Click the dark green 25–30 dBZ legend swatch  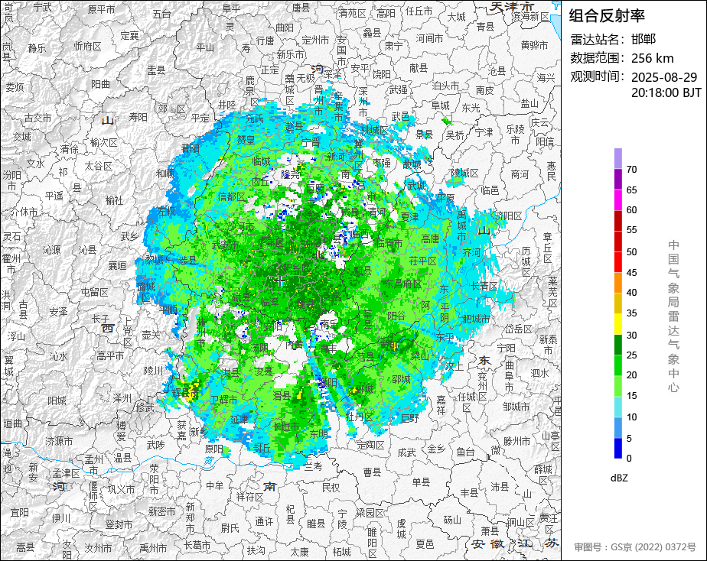617,345
